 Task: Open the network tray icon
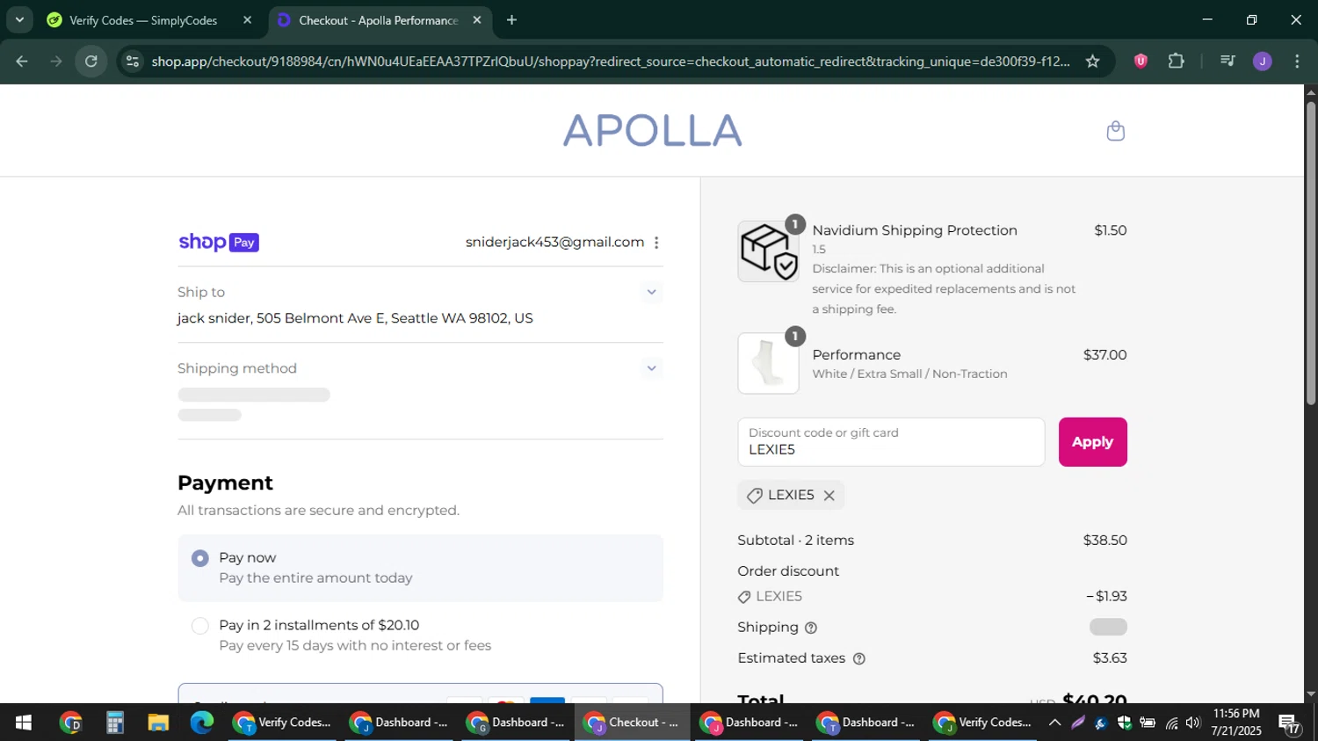(x=1171, y=723)
